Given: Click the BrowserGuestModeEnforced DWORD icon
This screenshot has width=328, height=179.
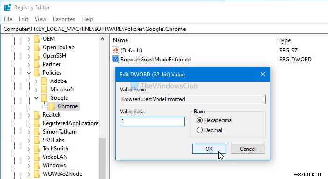Looking at the screenshot, I should click(116, 59).
